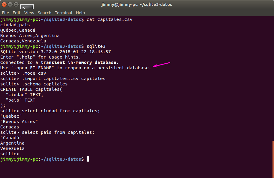This screenshot has width=274, height=178.
Task: Place cursor at the active shell prompt
Action: click(88, 159)
